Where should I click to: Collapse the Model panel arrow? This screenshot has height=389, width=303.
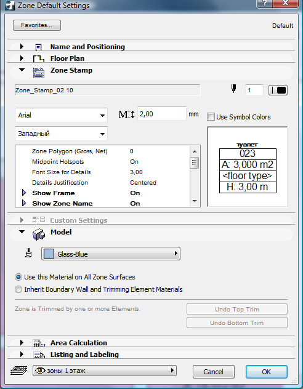click(22, 231)
